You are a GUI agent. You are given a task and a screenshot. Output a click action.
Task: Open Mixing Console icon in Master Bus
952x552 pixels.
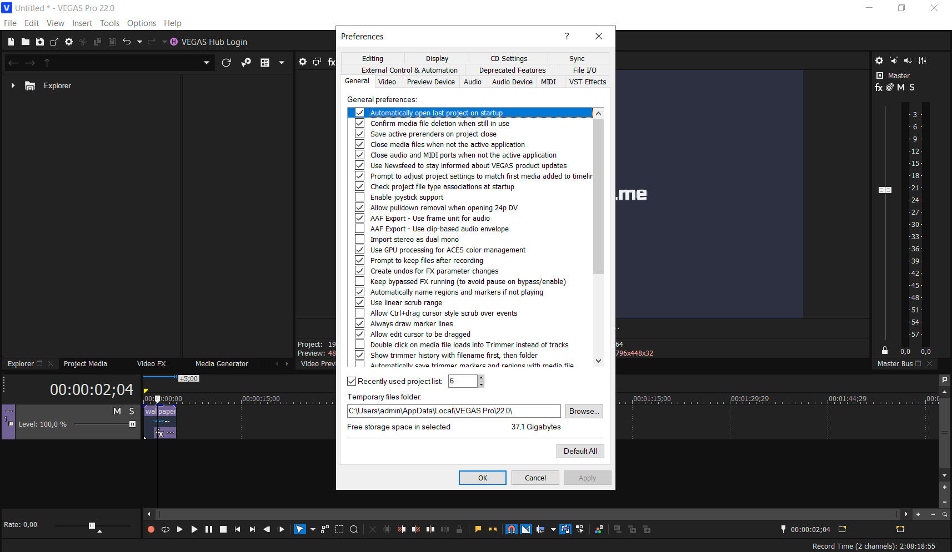(x=923, y=60)
